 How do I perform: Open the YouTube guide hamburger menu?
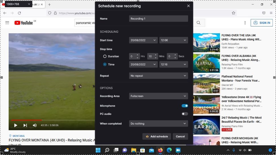click(x=7, y=23)
